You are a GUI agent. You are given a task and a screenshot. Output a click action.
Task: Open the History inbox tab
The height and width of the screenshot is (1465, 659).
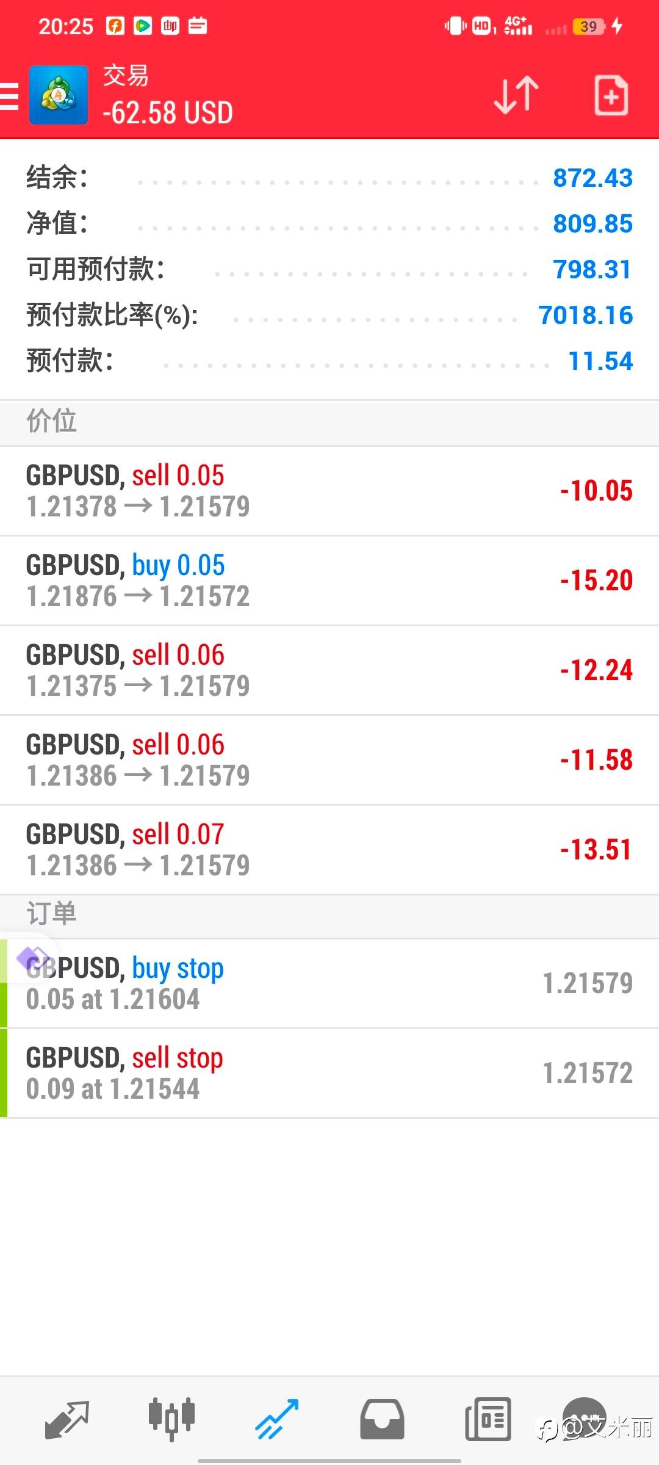point(382,1419)
